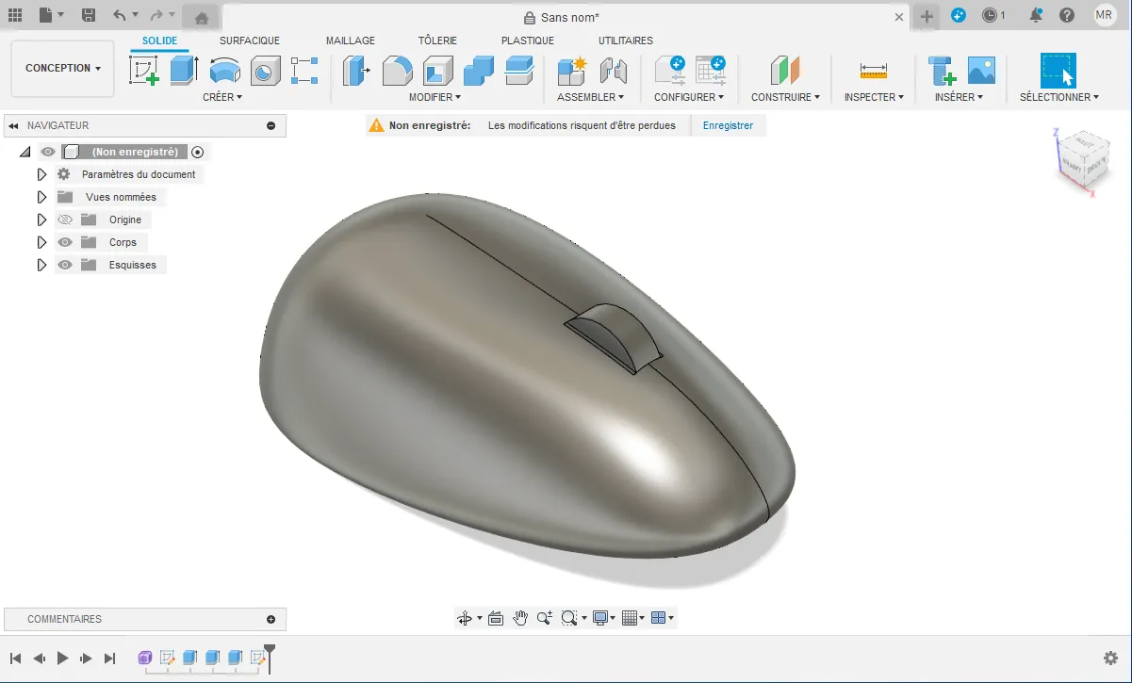
Task: Click the New Component icon in Assembler
Action: [571, 71]
